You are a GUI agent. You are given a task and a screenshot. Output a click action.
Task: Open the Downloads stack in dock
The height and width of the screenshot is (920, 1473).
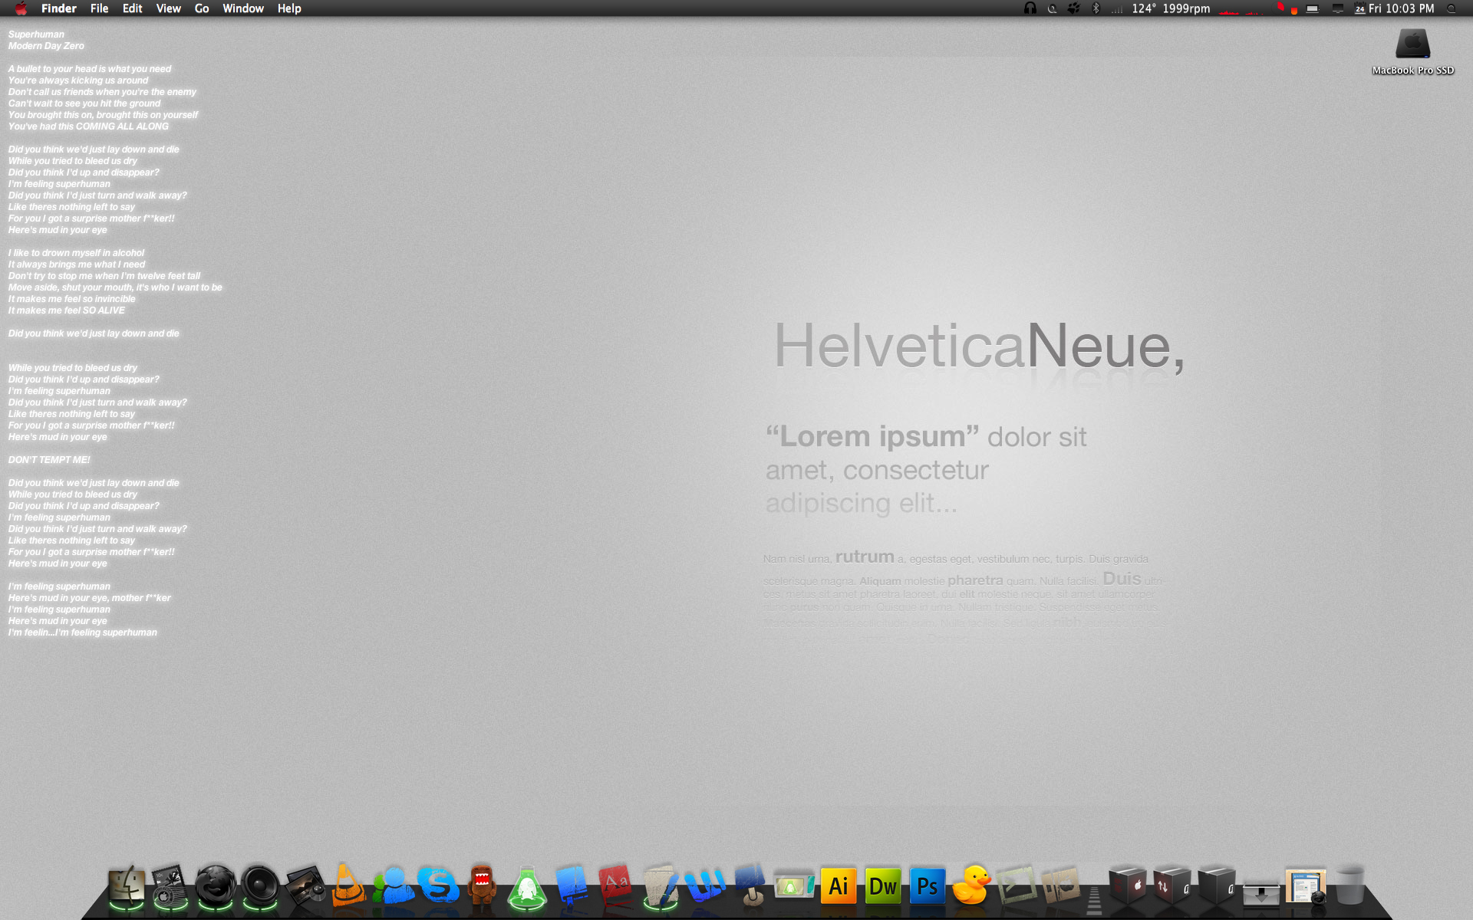tap(1260, 893)
